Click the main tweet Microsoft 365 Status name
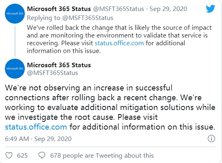The image size is (222, 163). point(59,65)
